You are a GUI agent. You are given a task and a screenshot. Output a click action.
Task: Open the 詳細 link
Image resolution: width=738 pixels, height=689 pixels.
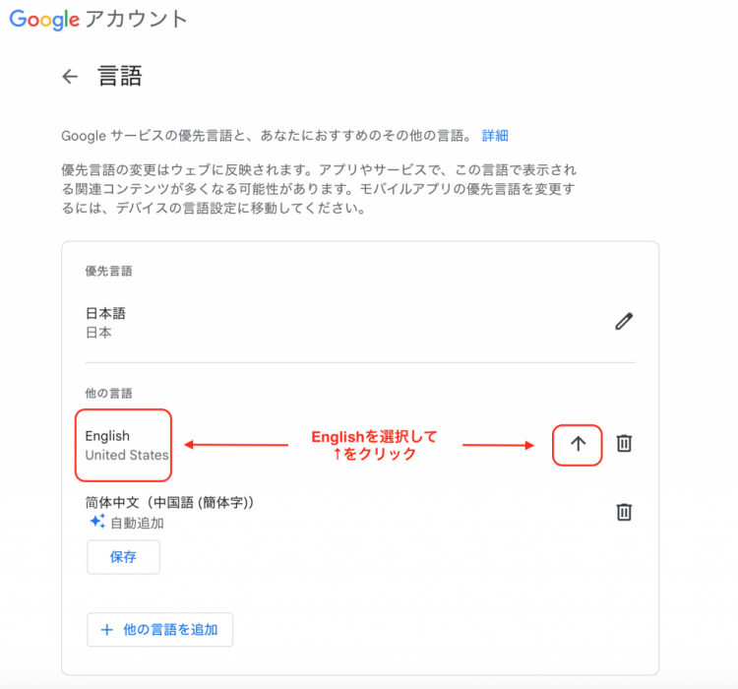point(495,136)
